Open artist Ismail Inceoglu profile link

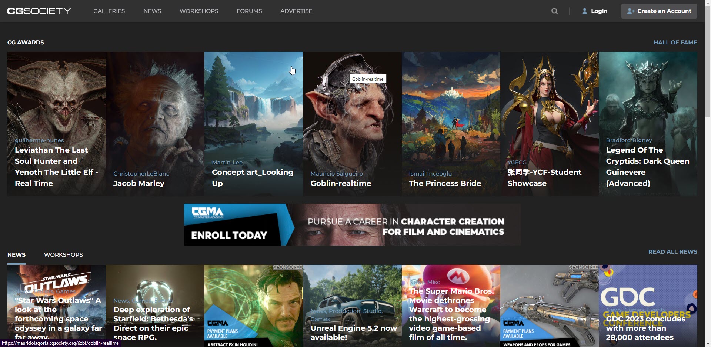(430, 174)
